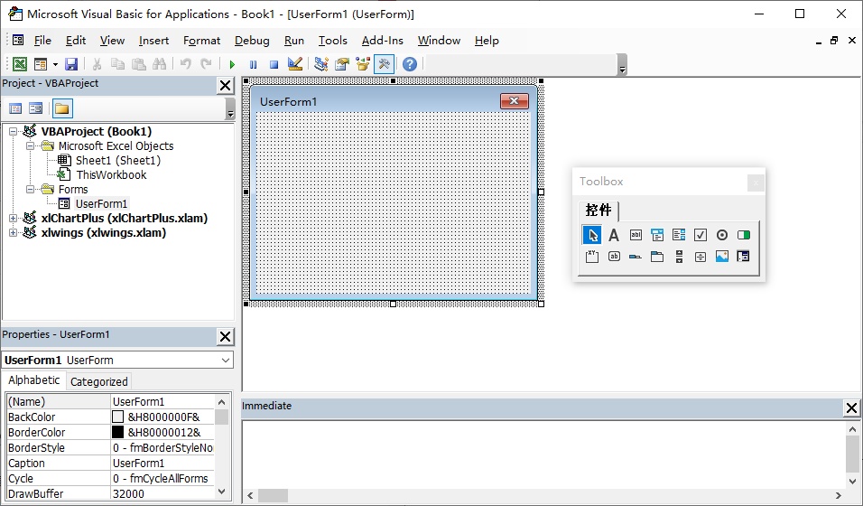The image size is (863, 506).
Task: Select the RefEdit control in Toolbox
Action: coord(744,257)
